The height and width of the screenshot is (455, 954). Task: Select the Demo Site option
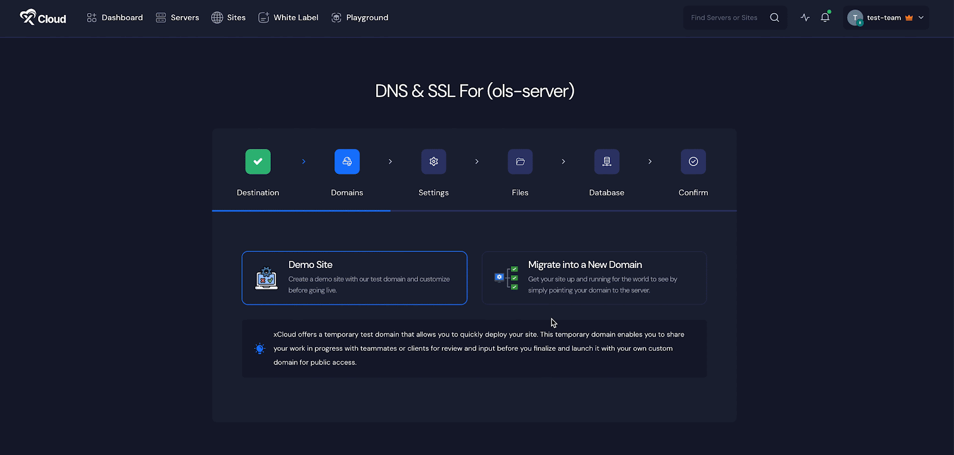[x=354, y=278]
